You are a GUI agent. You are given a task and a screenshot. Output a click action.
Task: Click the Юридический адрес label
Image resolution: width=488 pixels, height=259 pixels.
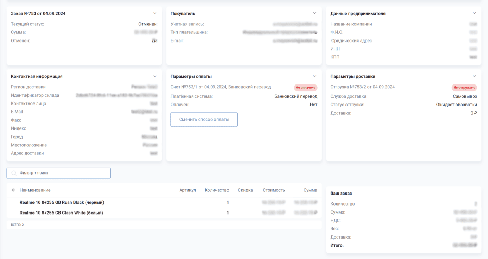pyautogui.click(x=351, y=41)
